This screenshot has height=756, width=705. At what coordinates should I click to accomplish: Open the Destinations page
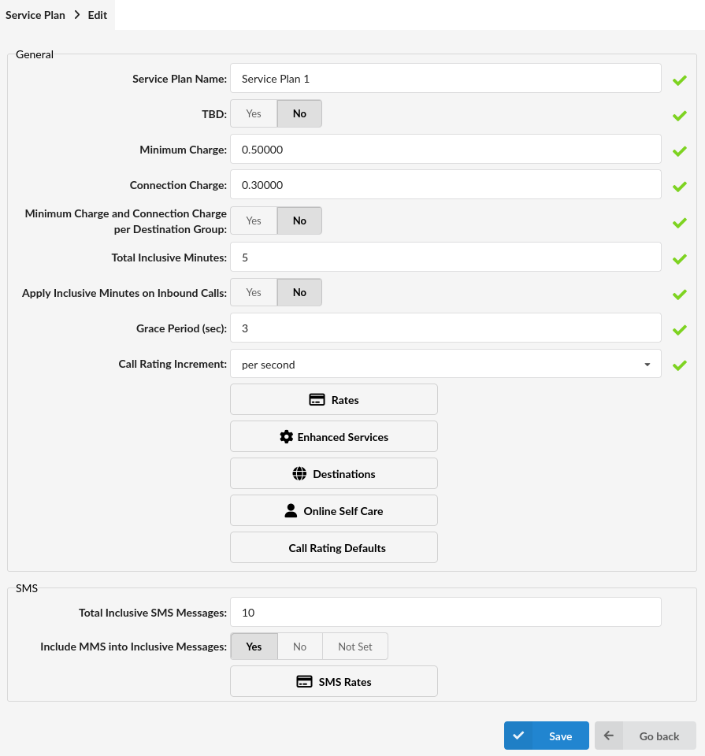pyautogui.click(x=334, y=474)
